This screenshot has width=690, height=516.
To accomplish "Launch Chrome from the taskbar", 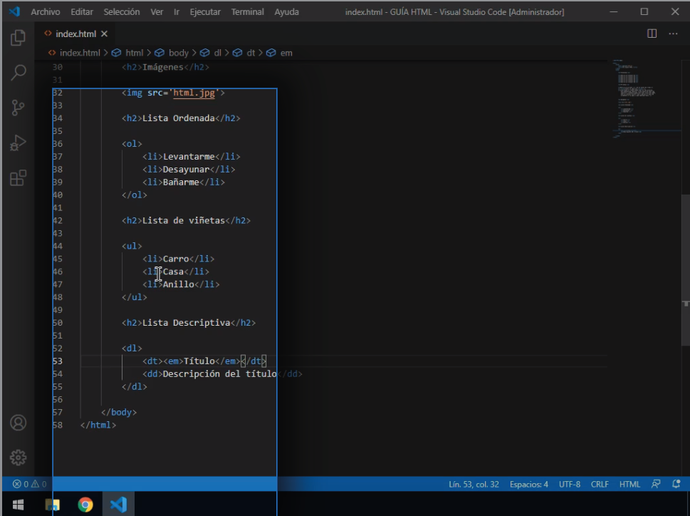I will point(85,503).
